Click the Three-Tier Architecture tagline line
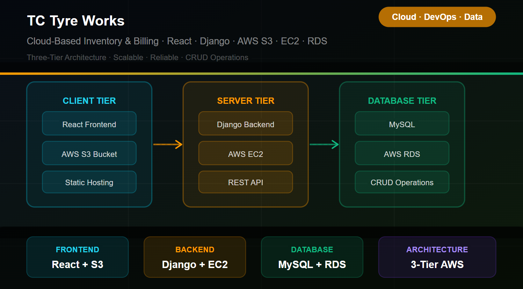This screenshot has width=523, height=289. point(138,57)
